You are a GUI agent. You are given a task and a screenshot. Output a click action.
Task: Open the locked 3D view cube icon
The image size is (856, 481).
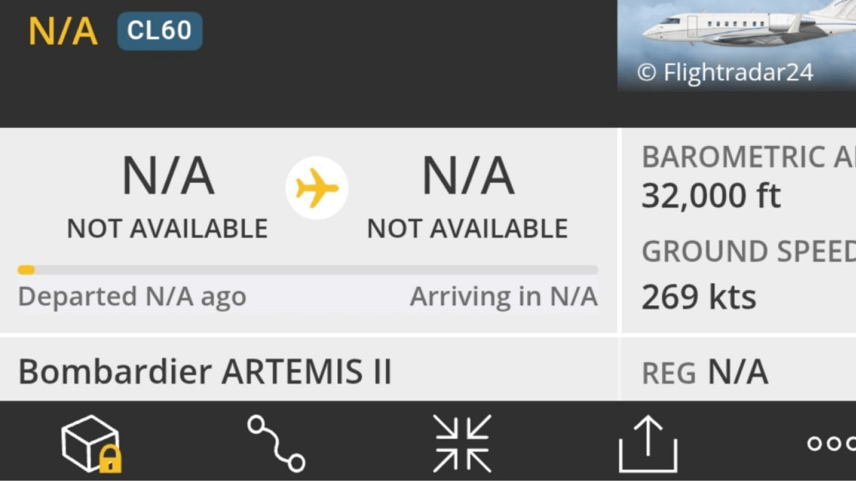(91, 443)
